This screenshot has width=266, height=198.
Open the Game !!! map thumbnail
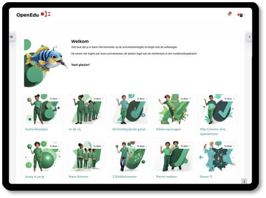point(217,156)
